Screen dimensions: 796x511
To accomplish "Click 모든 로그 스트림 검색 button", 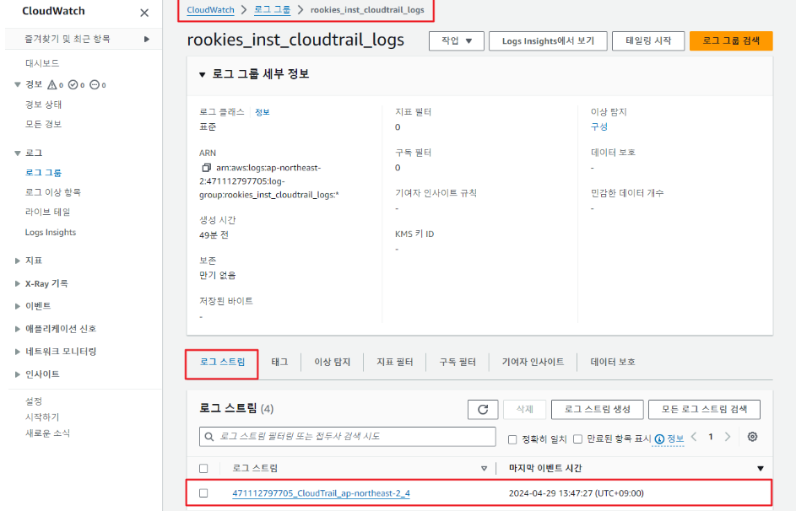I will click(704, 410).
